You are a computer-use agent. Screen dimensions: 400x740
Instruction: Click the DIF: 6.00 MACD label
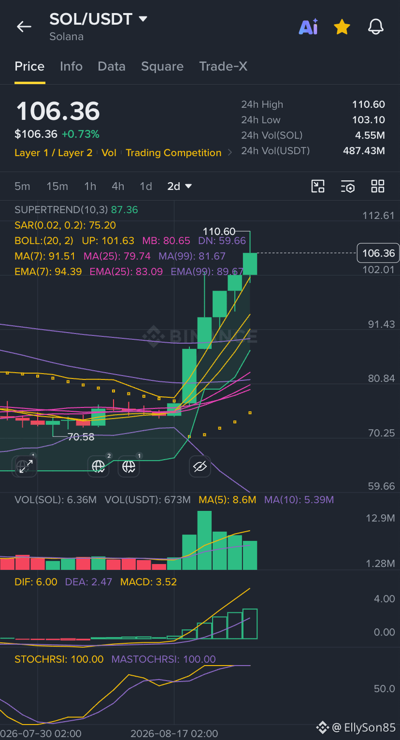(x=36, y=582)
